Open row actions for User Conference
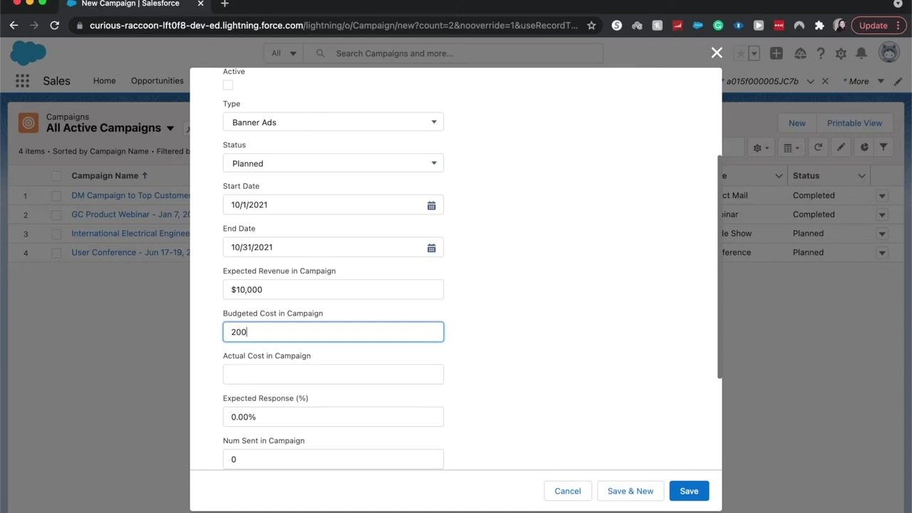 tap(882, 253)
